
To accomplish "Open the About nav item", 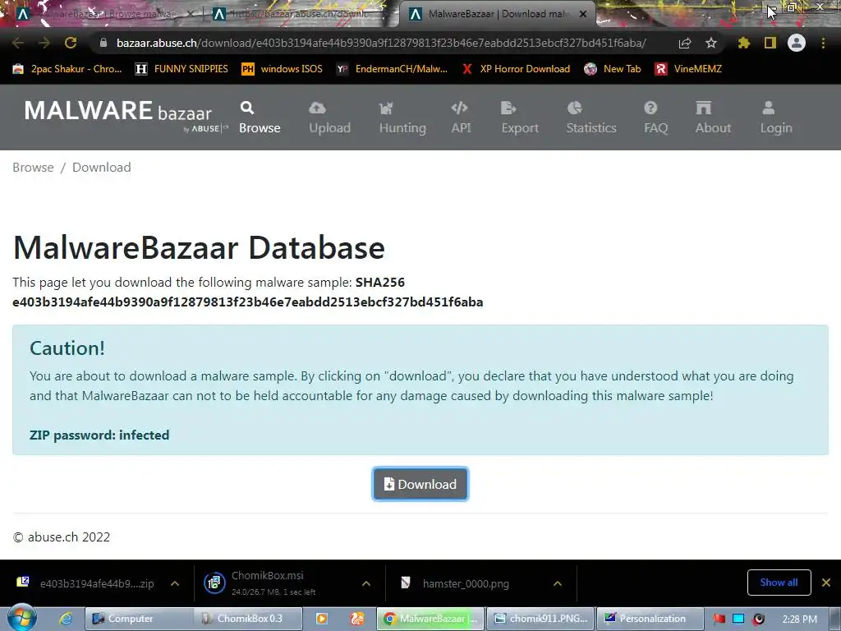I will pos(713,117).
